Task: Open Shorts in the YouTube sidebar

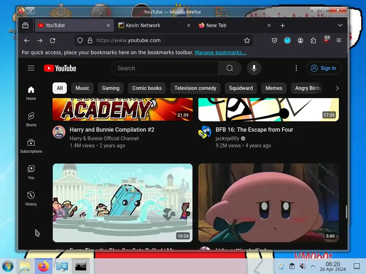Action: pos(31,120)
